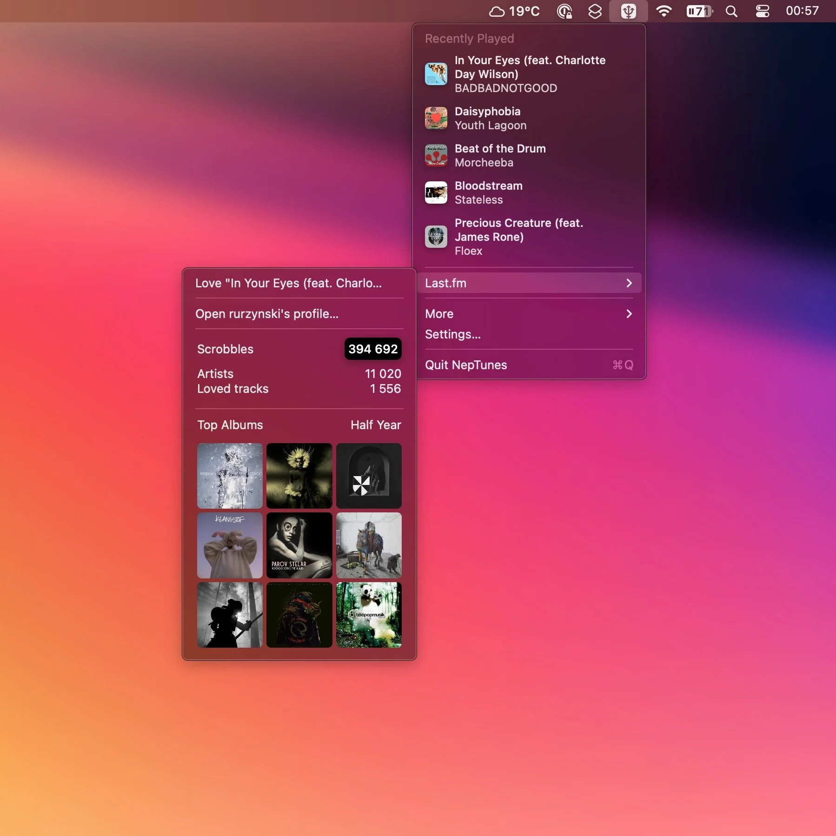
Task: Open rurzynski's profile link
Action: [x=299, y=314]
